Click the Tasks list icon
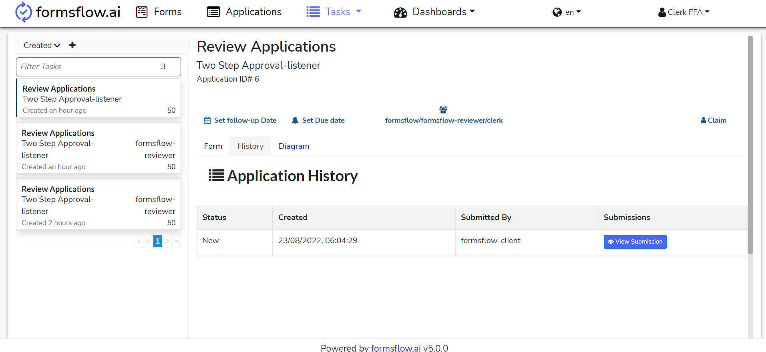 pyautogui.click(x=313, y=12)
